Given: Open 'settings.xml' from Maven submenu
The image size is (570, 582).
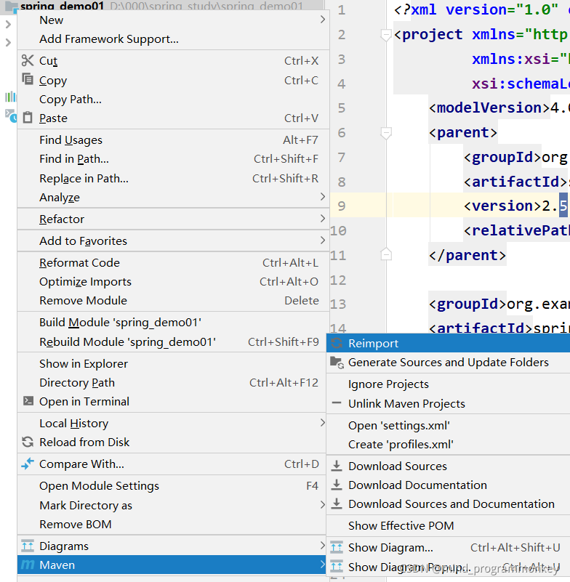Looking at the screenshot, I should [x=448, y=425].
